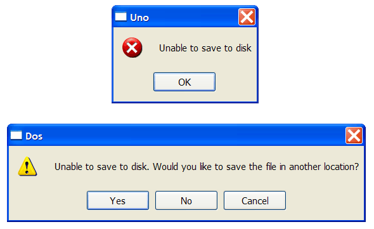Screen dimensions: 374x229
Task: Click the "Dos" title text
Action: coord(34,136)
